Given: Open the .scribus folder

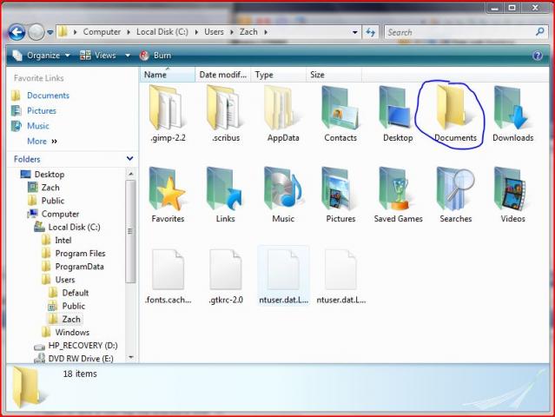Looking at the screenshot, I should click(226, 113).
